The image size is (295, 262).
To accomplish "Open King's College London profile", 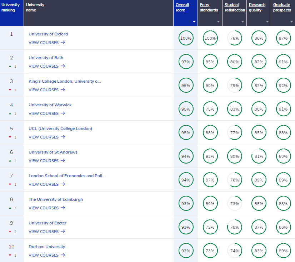I will pyautogui.click(x=65, y=81).
